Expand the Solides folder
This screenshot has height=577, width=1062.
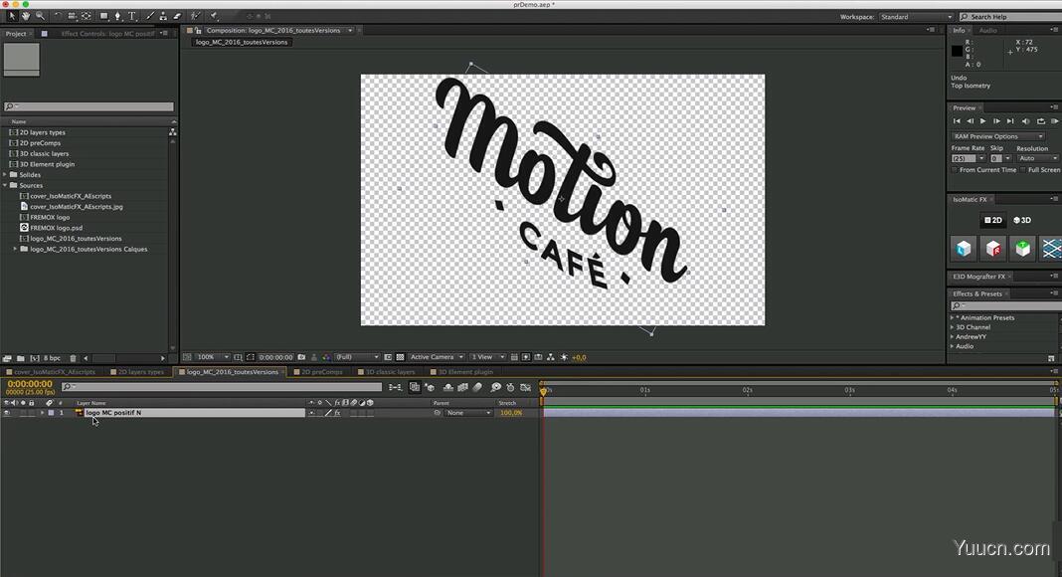5,175
